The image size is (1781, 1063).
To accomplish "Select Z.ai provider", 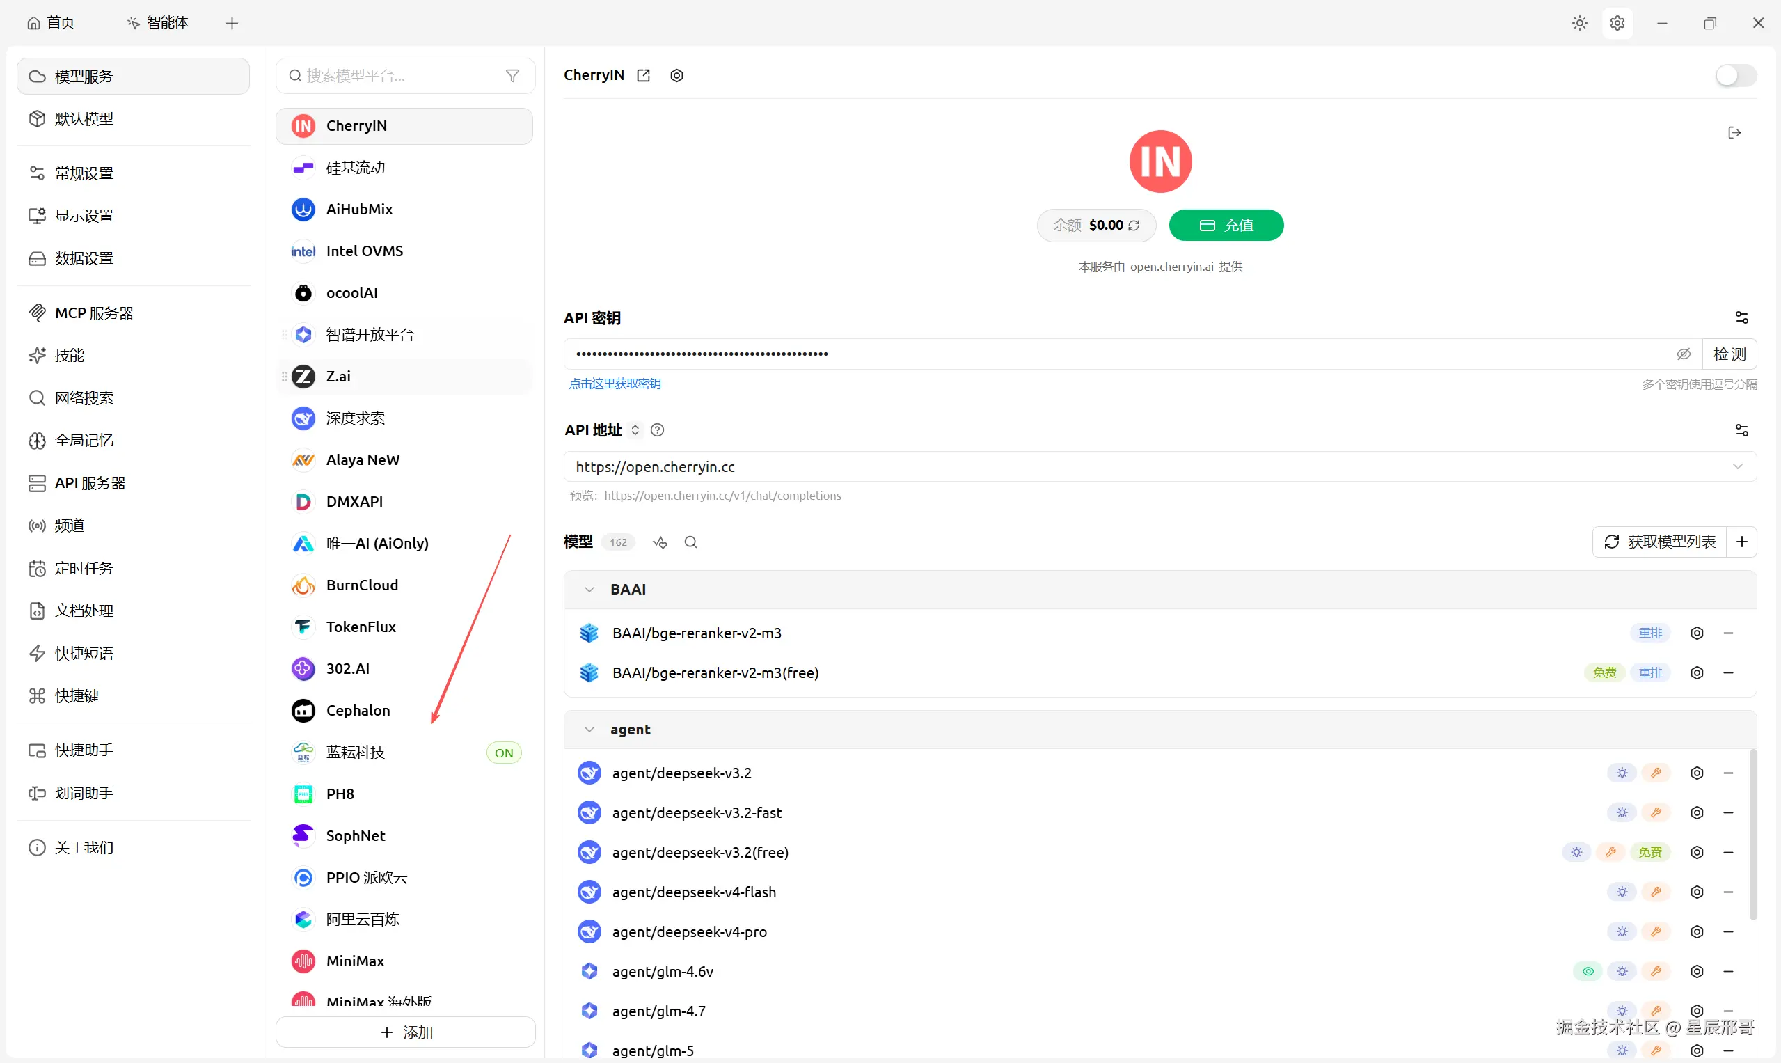I will tap(404, 377).
